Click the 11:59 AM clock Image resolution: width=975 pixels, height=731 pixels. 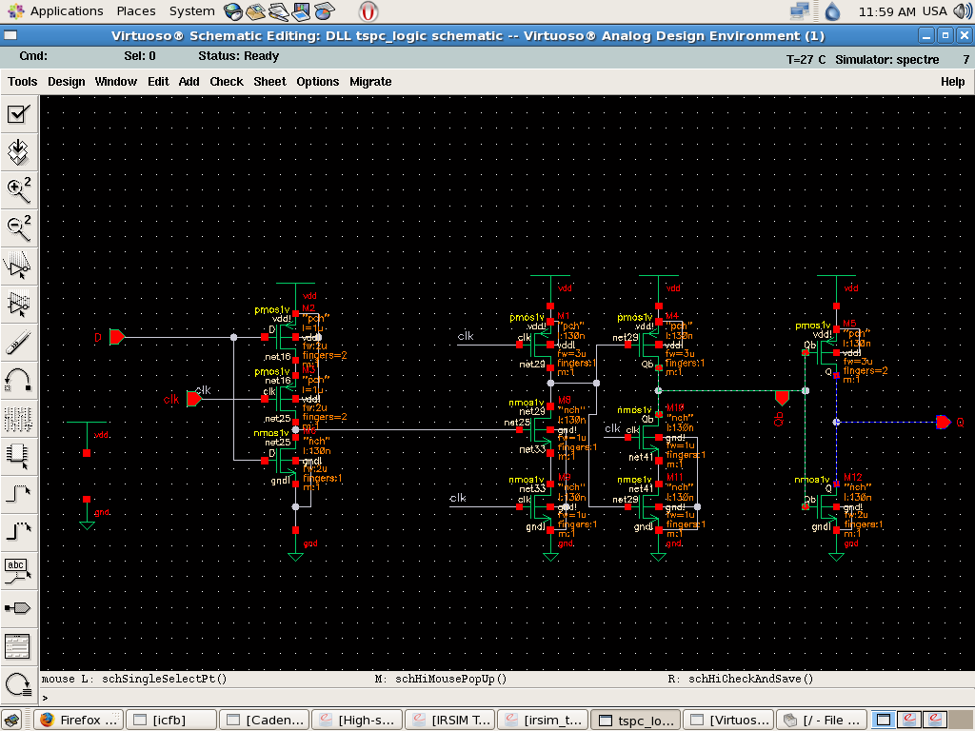[886, 11]
